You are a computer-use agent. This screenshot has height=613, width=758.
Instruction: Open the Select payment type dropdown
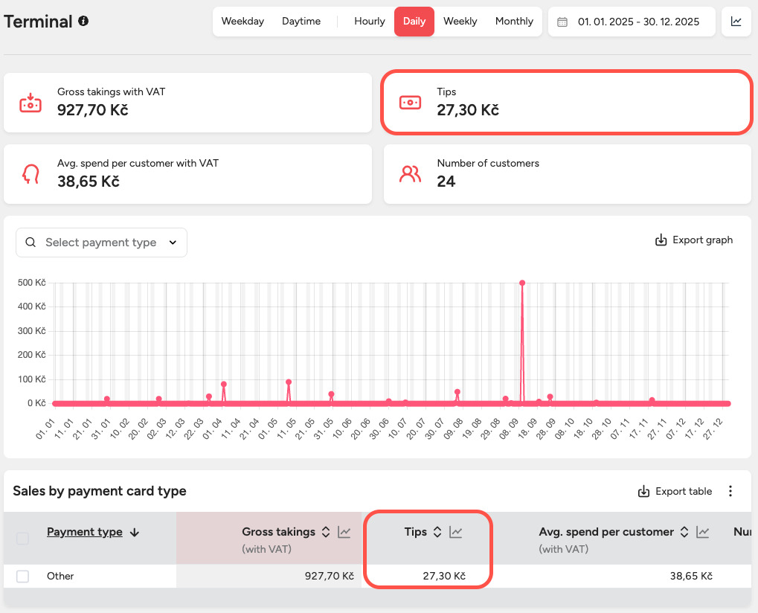(101, 243)
